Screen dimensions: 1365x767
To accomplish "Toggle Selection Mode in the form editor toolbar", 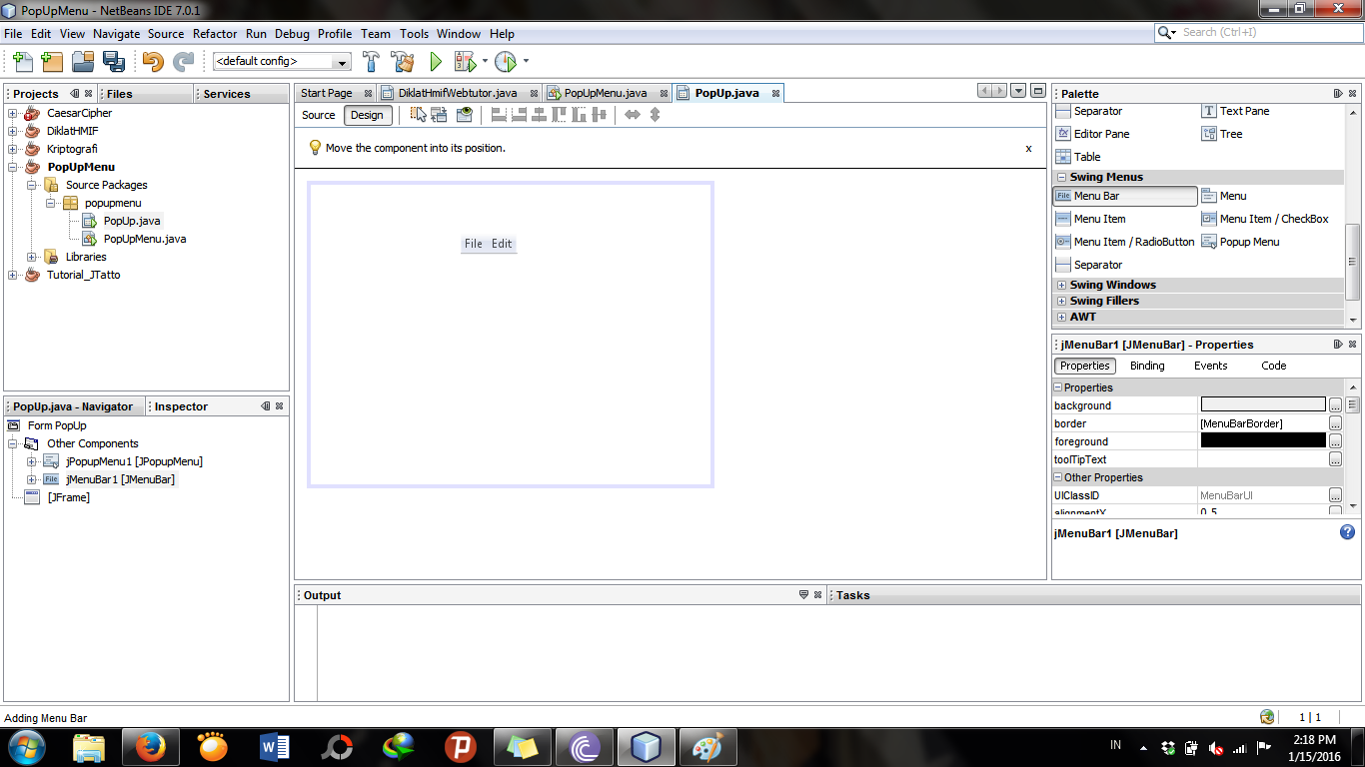I will coord(418,115).
